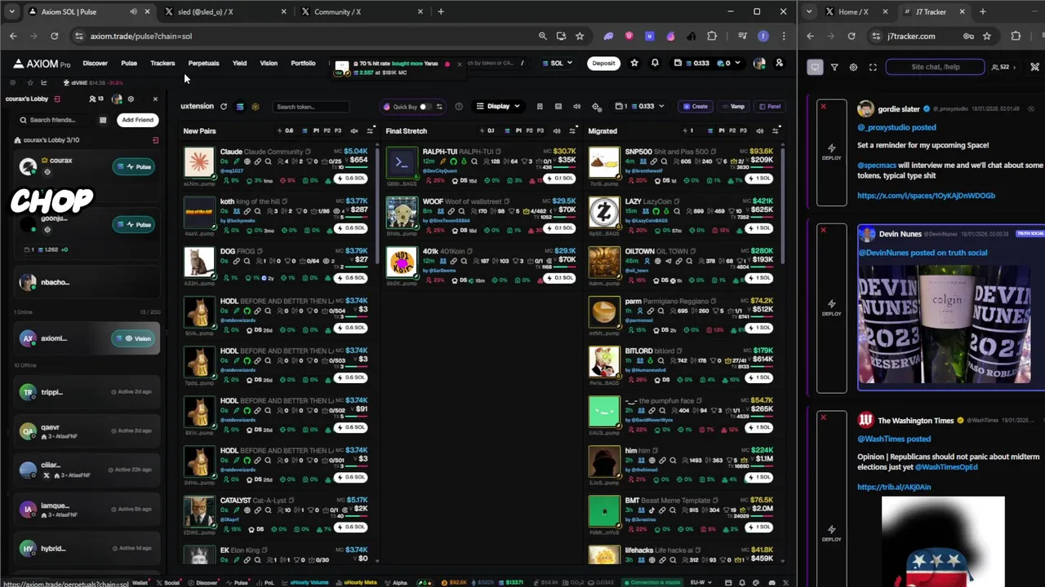
Task: Open account settings person icon at header end
Action: pyautogui.click(x=779, y=63)
